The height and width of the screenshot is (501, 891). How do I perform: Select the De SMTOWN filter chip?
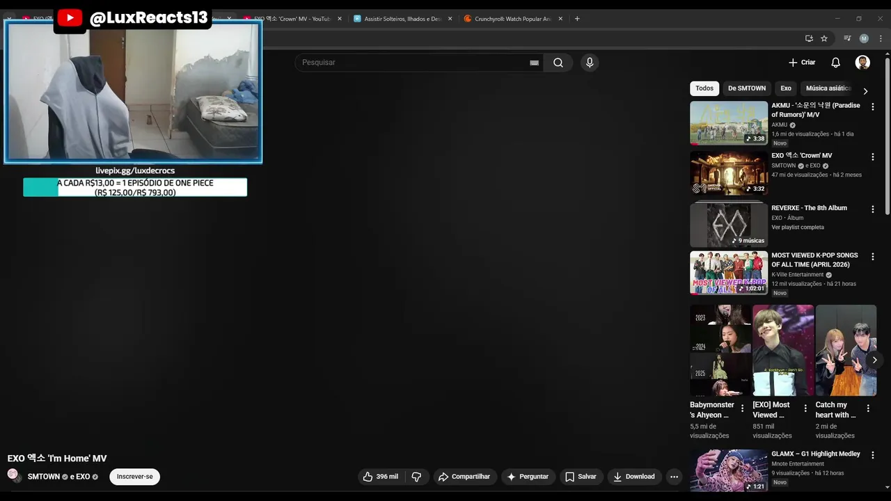tap(747, 88)
